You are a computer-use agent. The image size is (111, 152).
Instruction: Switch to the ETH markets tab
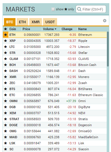pyautogui.click(x=22, y=22)
